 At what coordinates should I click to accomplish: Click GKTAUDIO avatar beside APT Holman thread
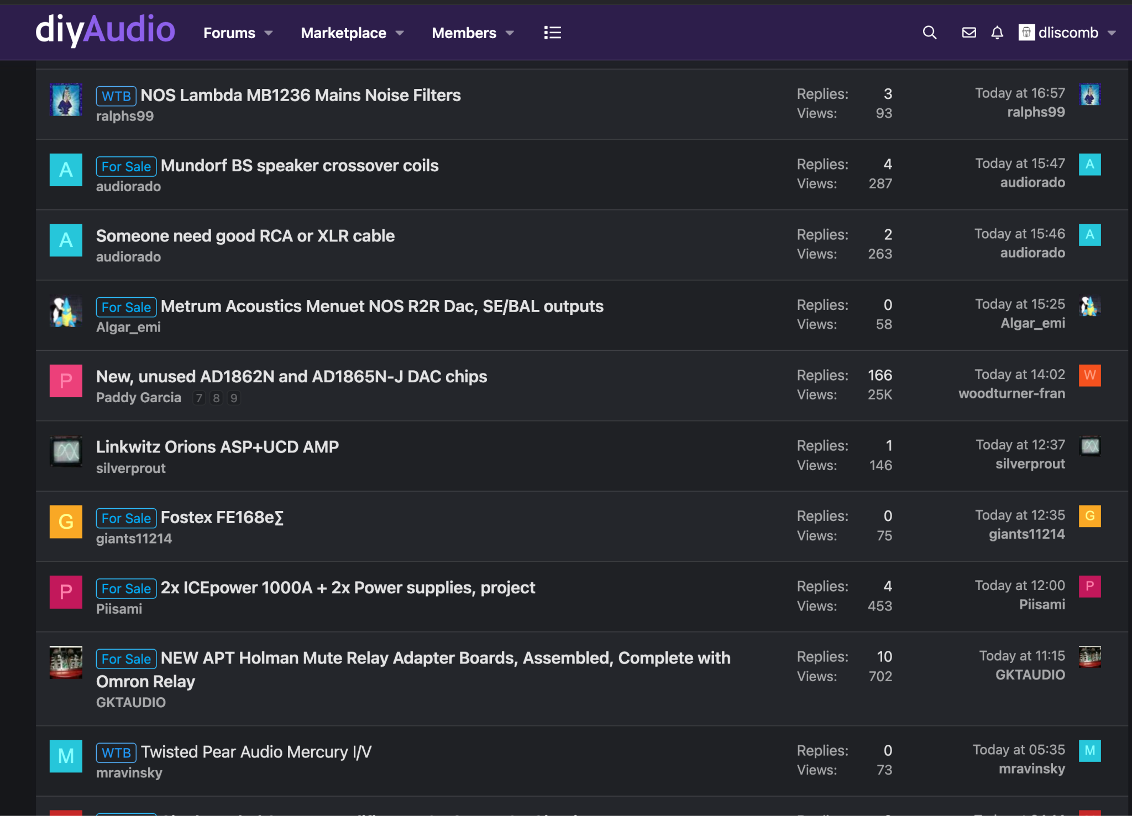(66, 662)
